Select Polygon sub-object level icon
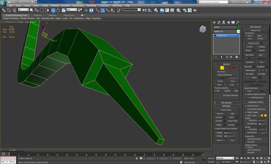 click(230, 68)
